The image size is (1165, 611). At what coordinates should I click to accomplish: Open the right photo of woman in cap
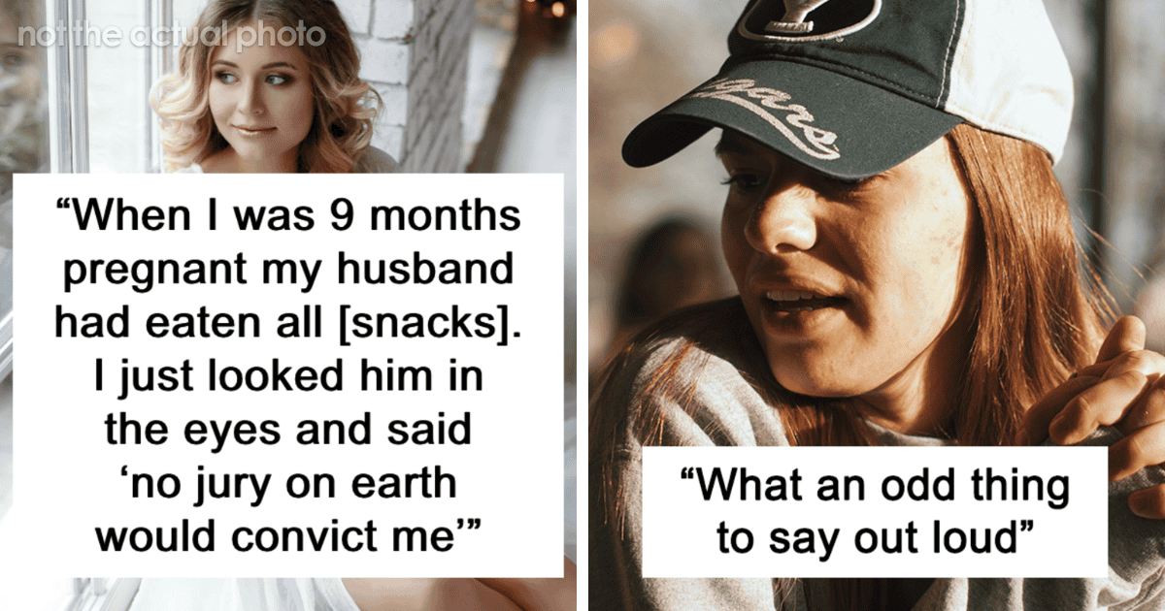tap(877, 305)
